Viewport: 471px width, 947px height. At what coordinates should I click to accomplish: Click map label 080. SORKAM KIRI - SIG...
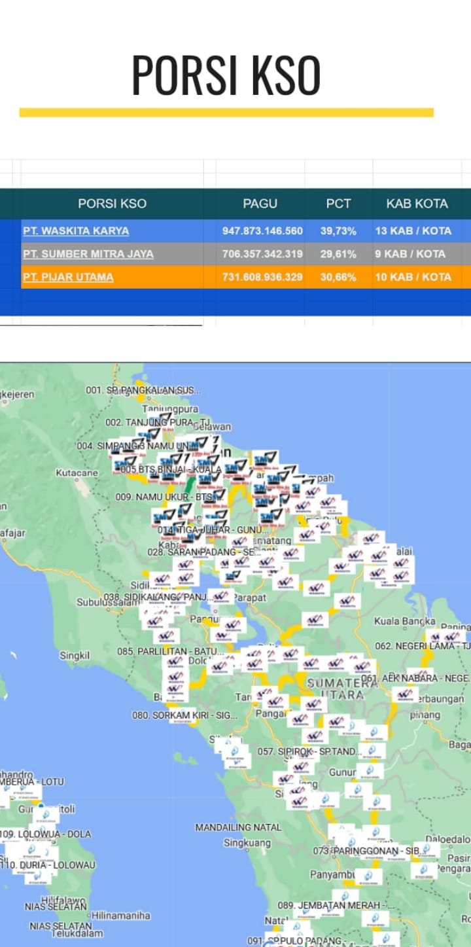[x=185, y=715]
